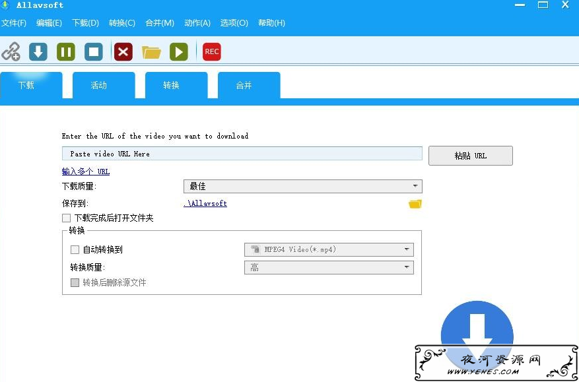This screenshot has width=579, height=382.
Task: Open the 文件(F) menu
Action: point(14,23)
